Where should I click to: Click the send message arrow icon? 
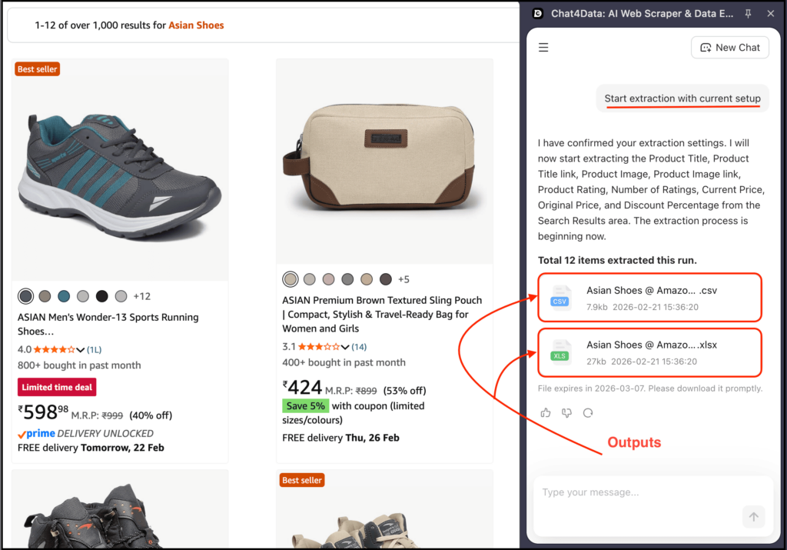pyautogui.click(x=754, y=516)
